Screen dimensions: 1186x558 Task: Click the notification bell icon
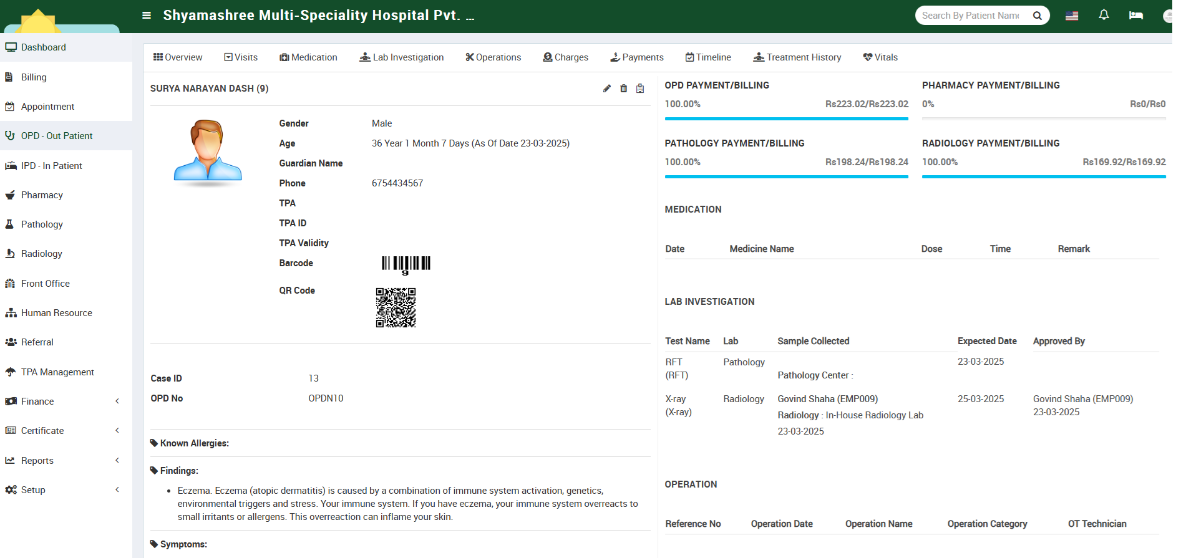pos(1104,15)
